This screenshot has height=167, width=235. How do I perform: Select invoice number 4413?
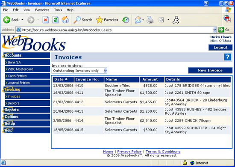(79, 111)
